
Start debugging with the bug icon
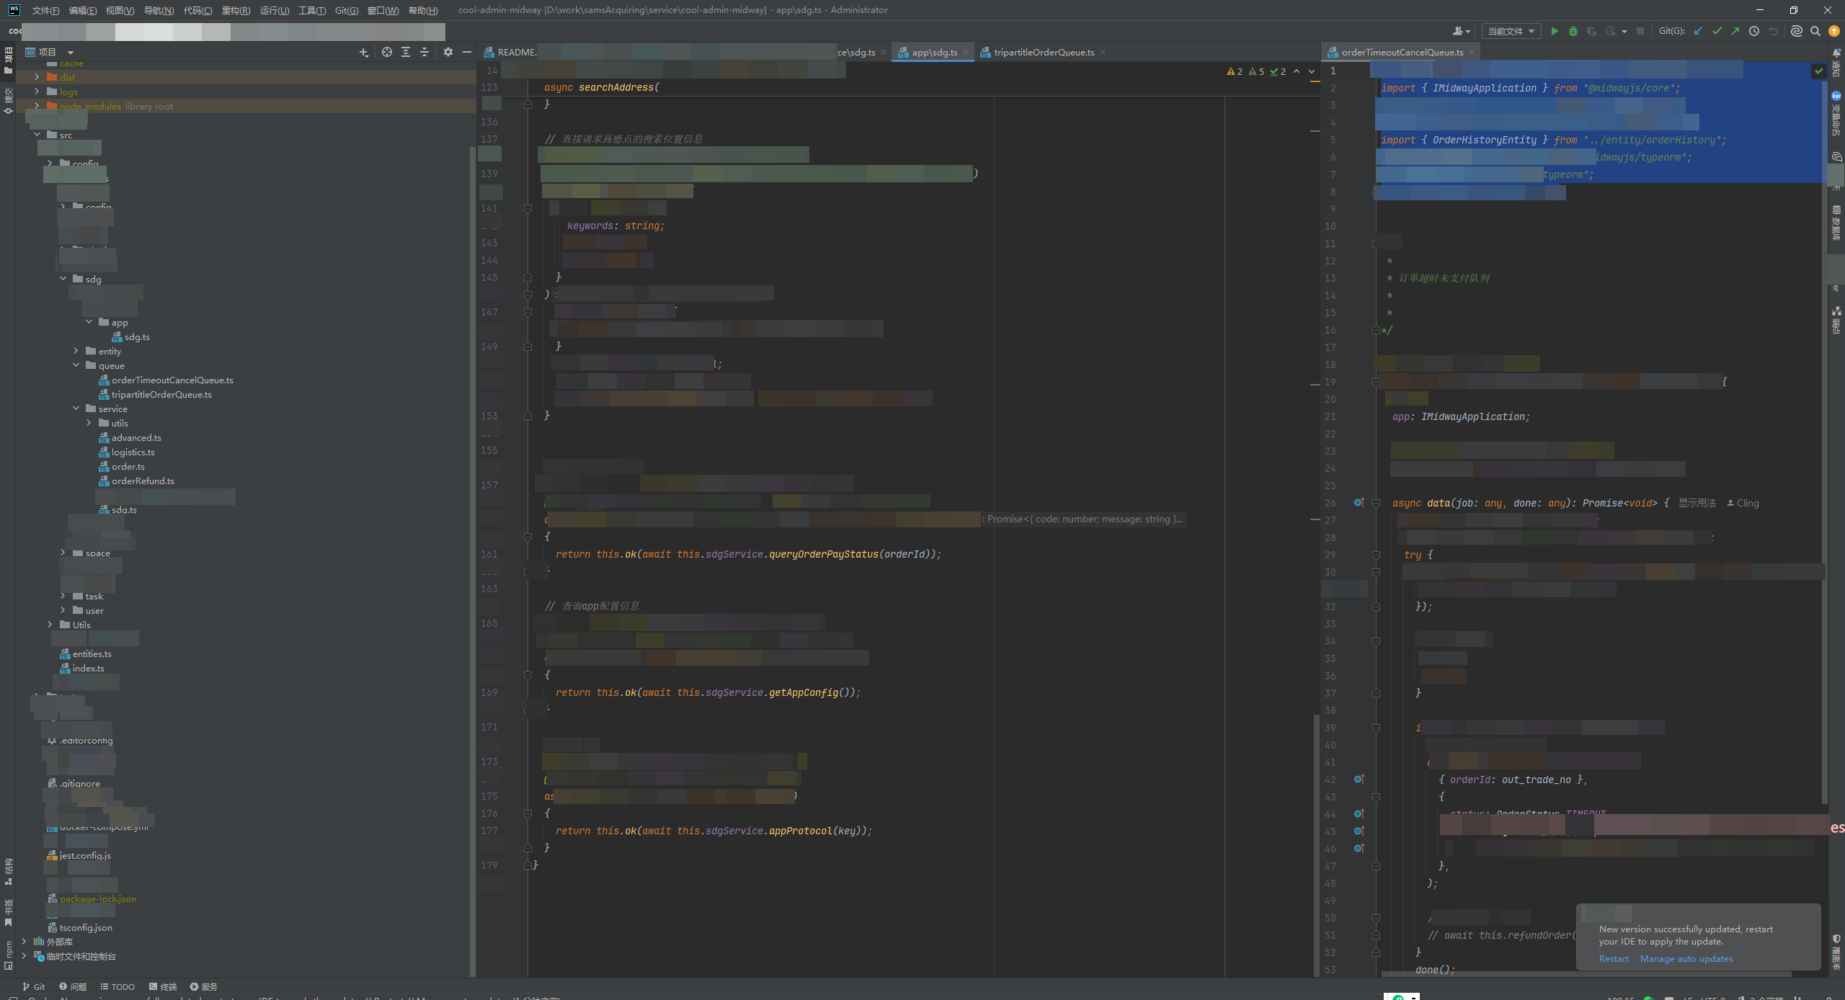pos(1573,31)
